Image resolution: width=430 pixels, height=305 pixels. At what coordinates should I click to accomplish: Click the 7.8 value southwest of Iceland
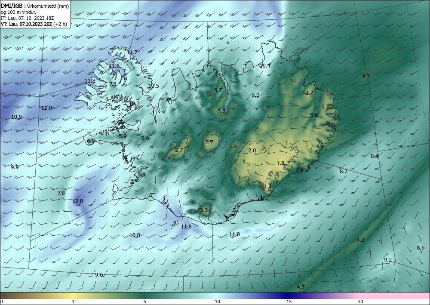(x=61, y=193)
